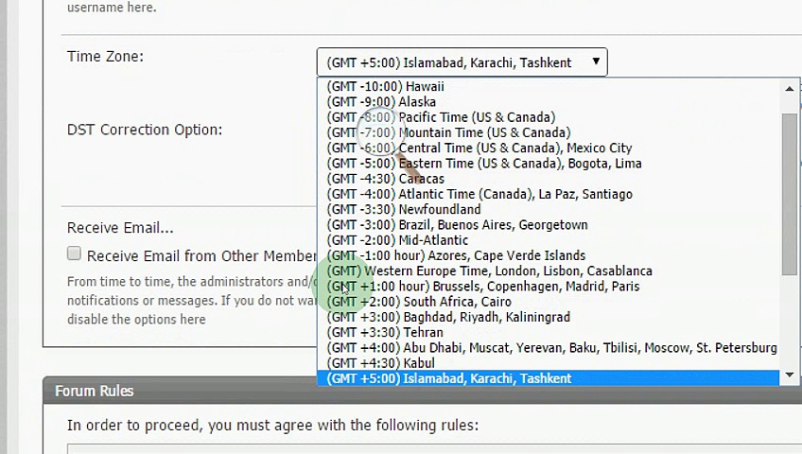802x454 pixels.
Task: Pick Brussels, Copenhagen, Madrid, Paris
Action: coord(482,287)
